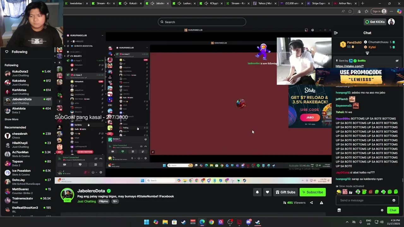Open File Explorer from the taskbar
Screen dimensions: 404x227
165,222
